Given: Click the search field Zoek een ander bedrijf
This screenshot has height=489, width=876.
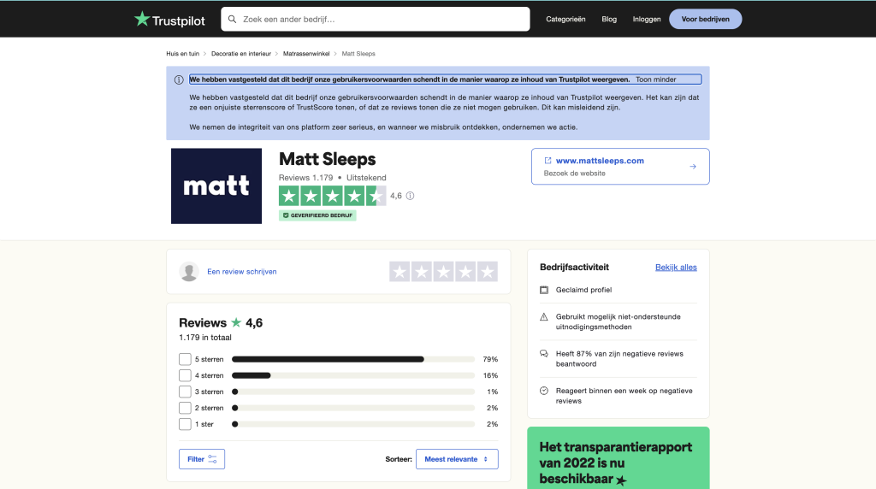Looking at the screenshot, I should click(376, 19).
